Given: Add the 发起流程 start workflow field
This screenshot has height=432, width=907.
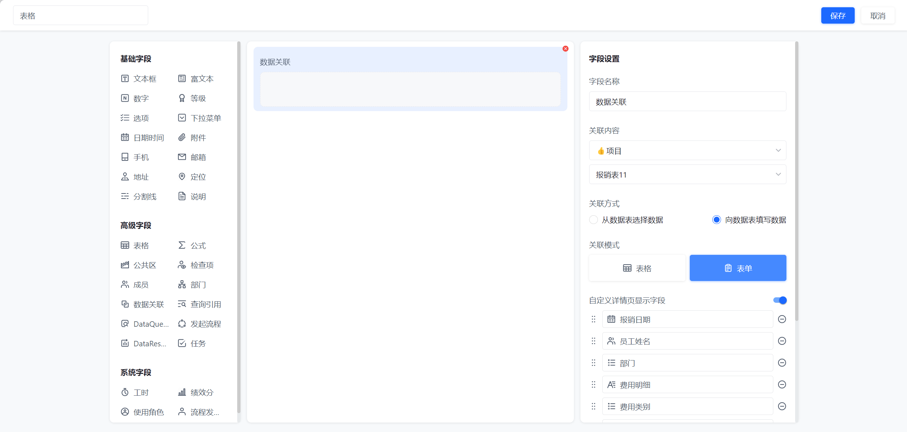Looking at the screenshot, I should click(x=200, y=324).
